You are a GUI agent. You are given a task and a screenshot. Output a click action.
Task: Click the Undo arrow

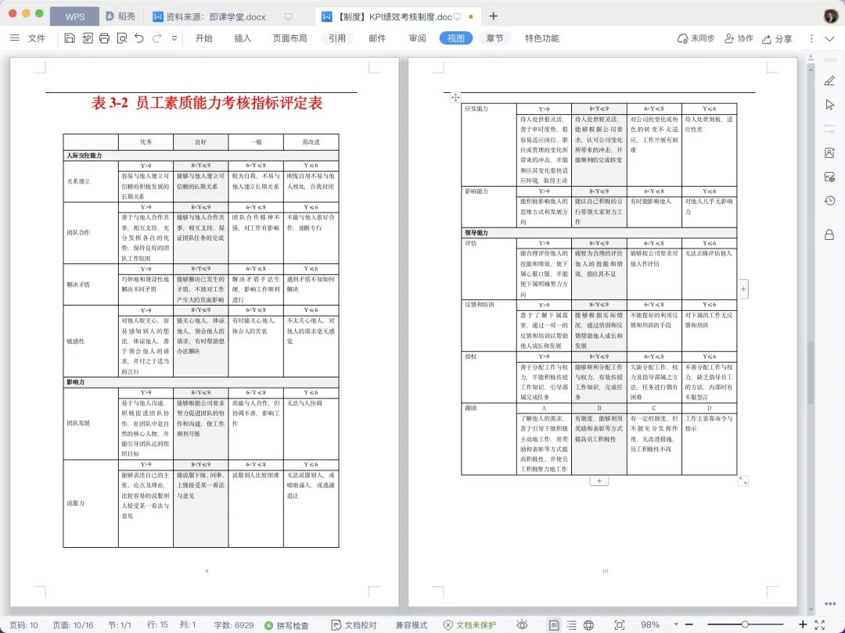[139, 38]
